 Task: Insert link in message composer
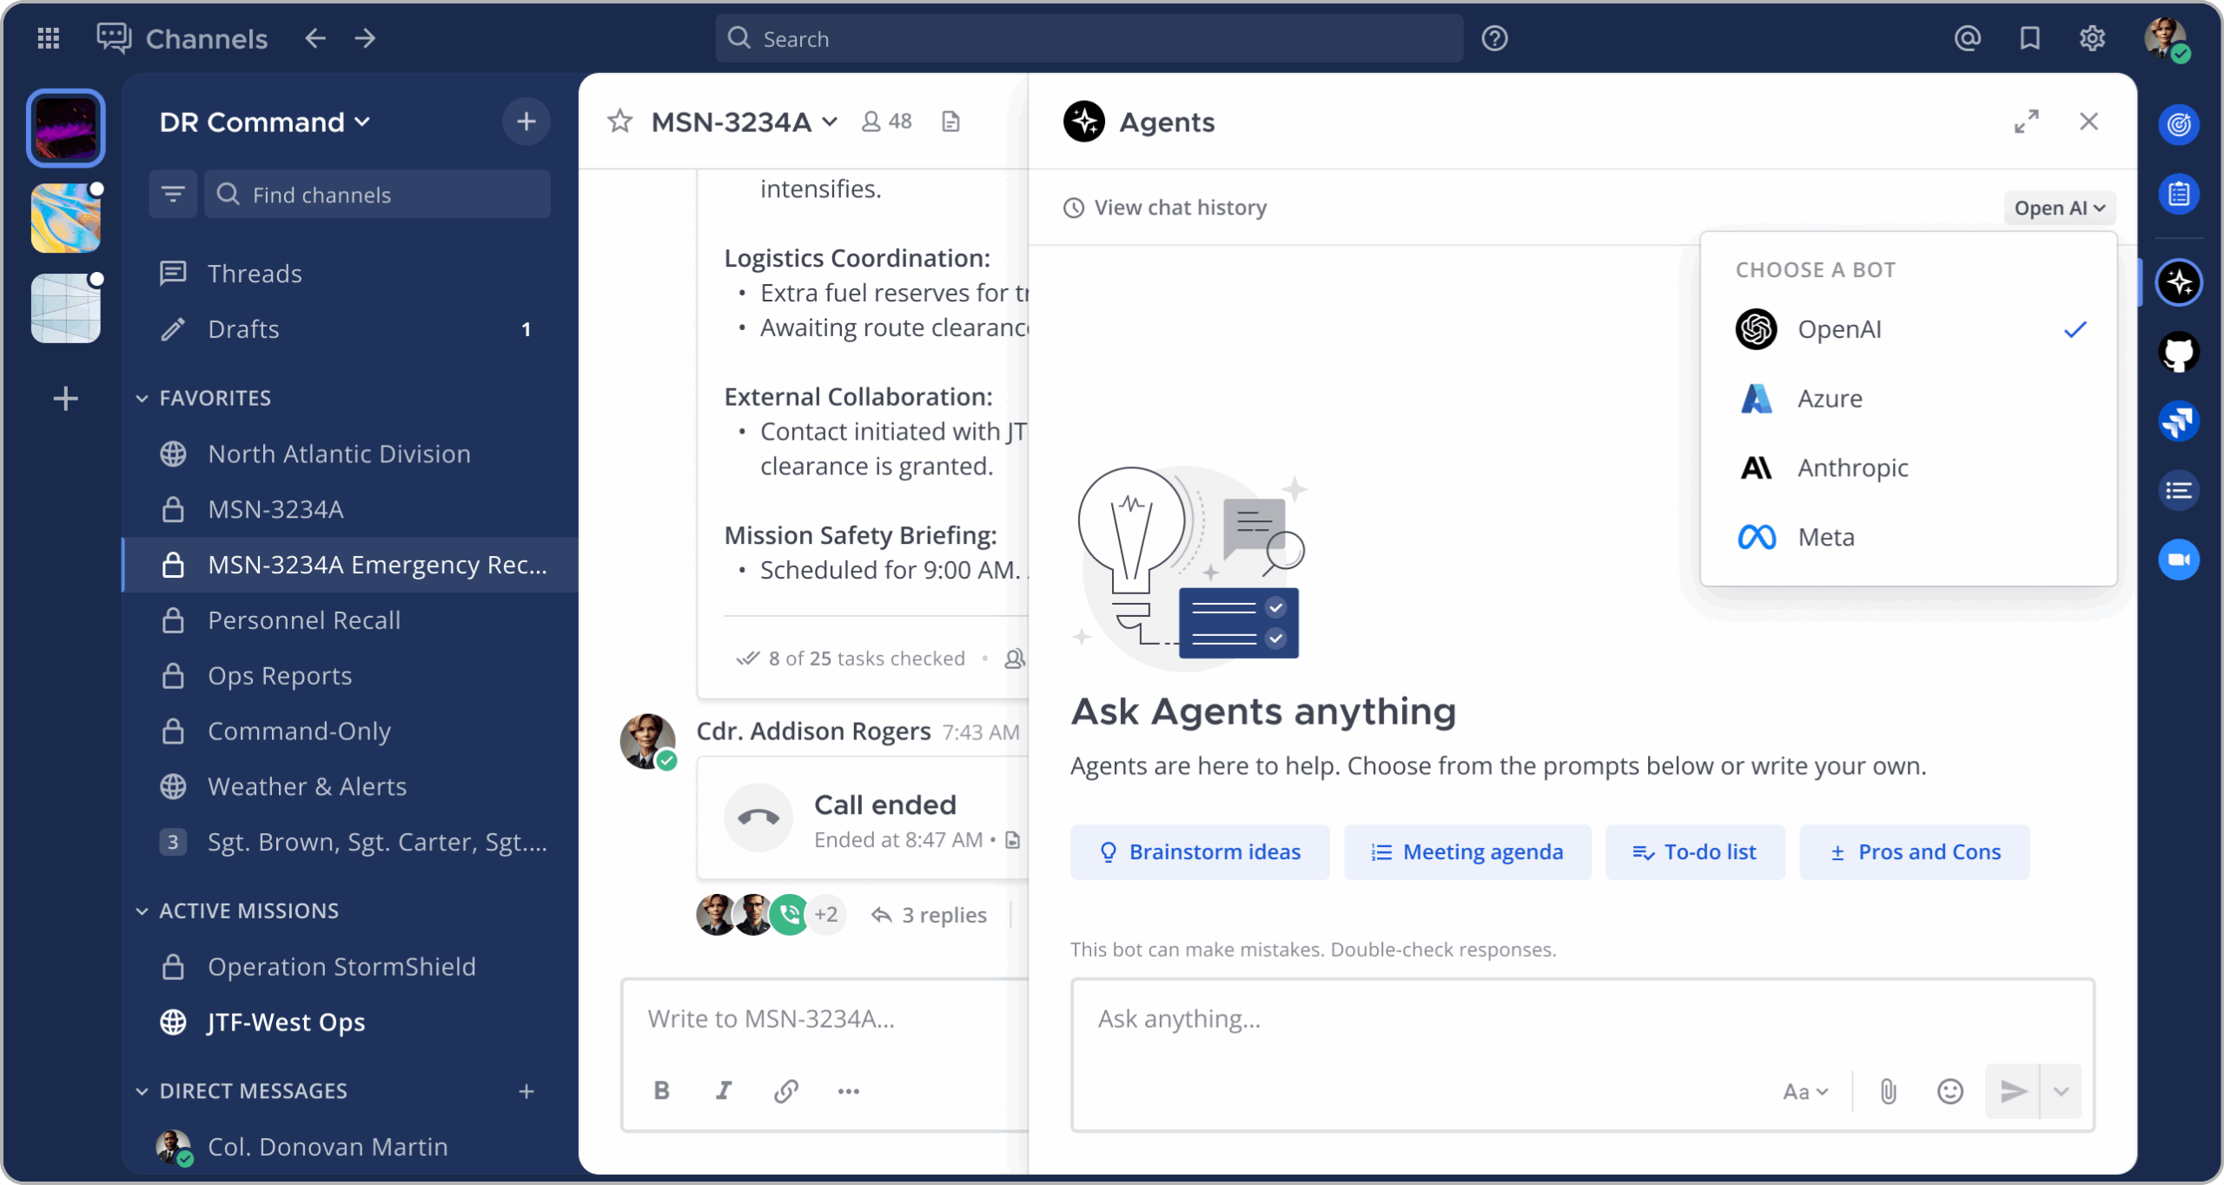[786, 1091]
